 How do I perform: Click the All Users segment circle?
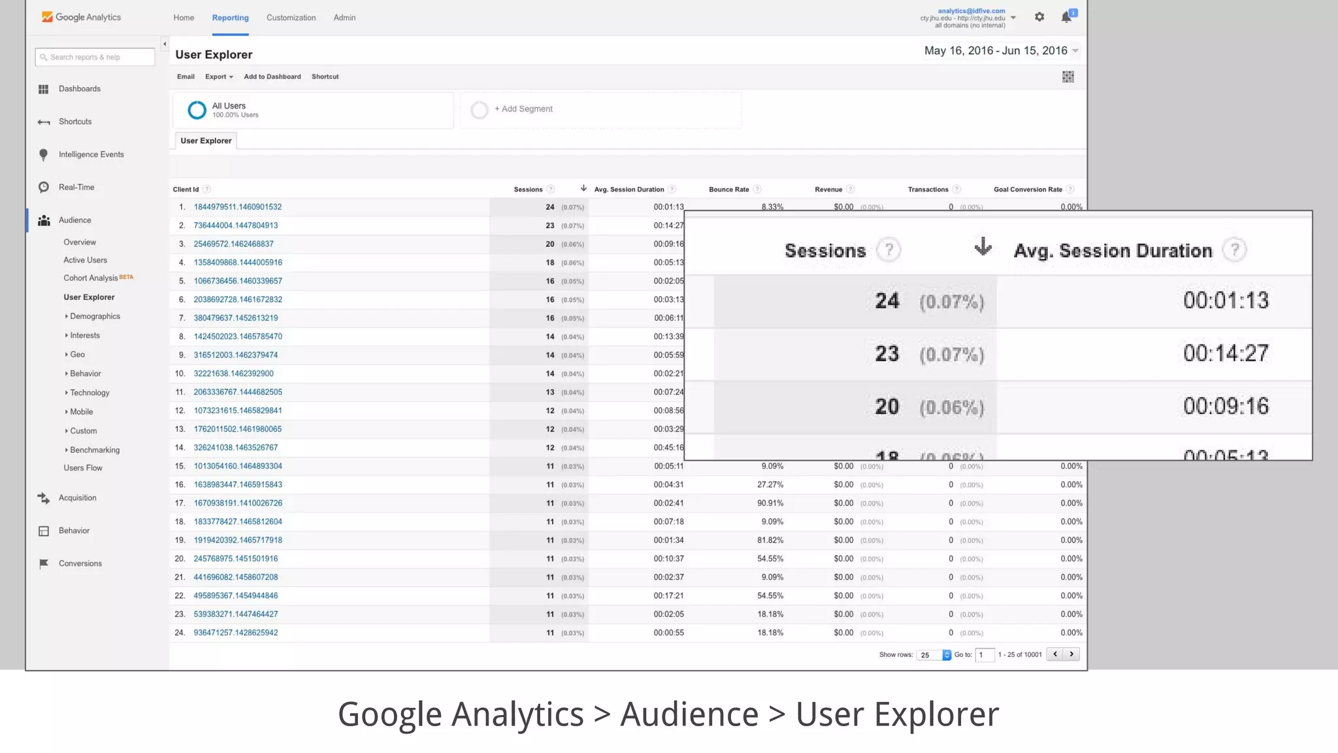pos(197,110)
